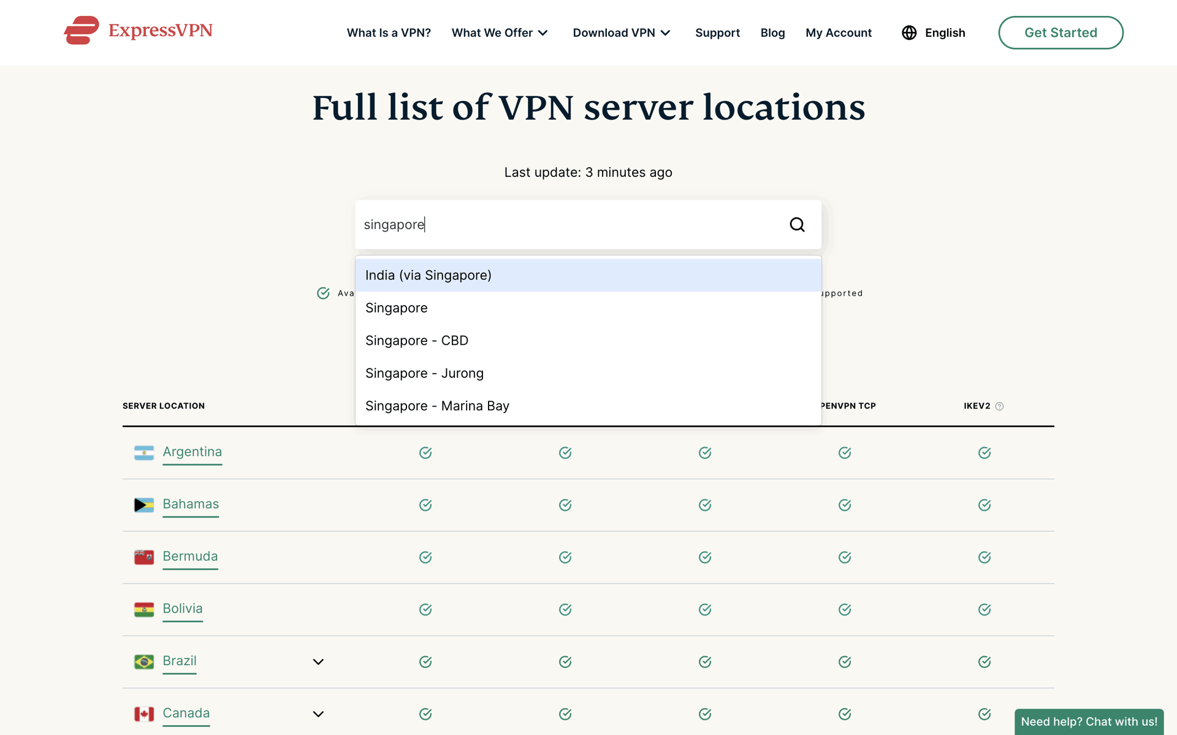
Task: Click the Brazil flag icon
Action: [x=144, y=661]
